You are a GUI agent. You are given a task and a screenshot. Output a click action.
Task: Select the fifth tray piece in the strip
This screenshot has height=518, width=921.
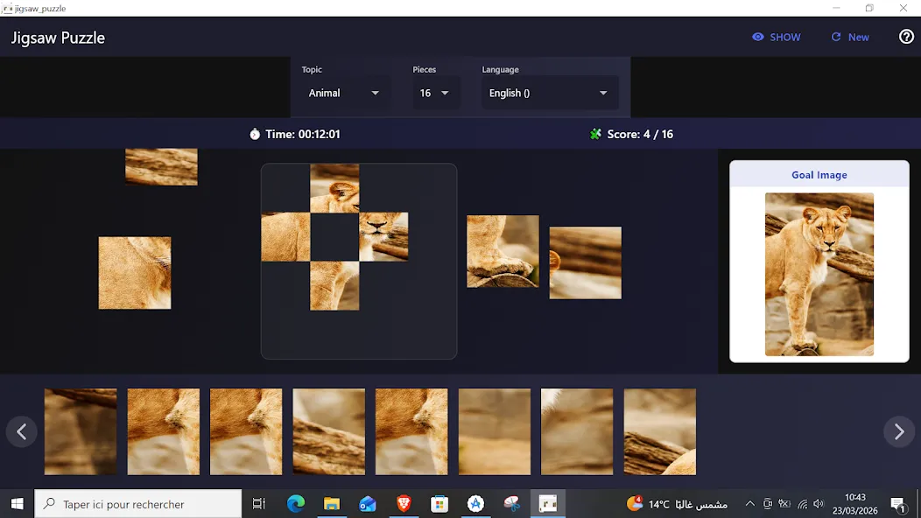coord(411,431)
